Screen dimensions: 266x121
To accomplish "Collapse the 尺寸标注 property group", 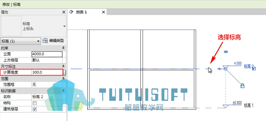I will (63, 66).
